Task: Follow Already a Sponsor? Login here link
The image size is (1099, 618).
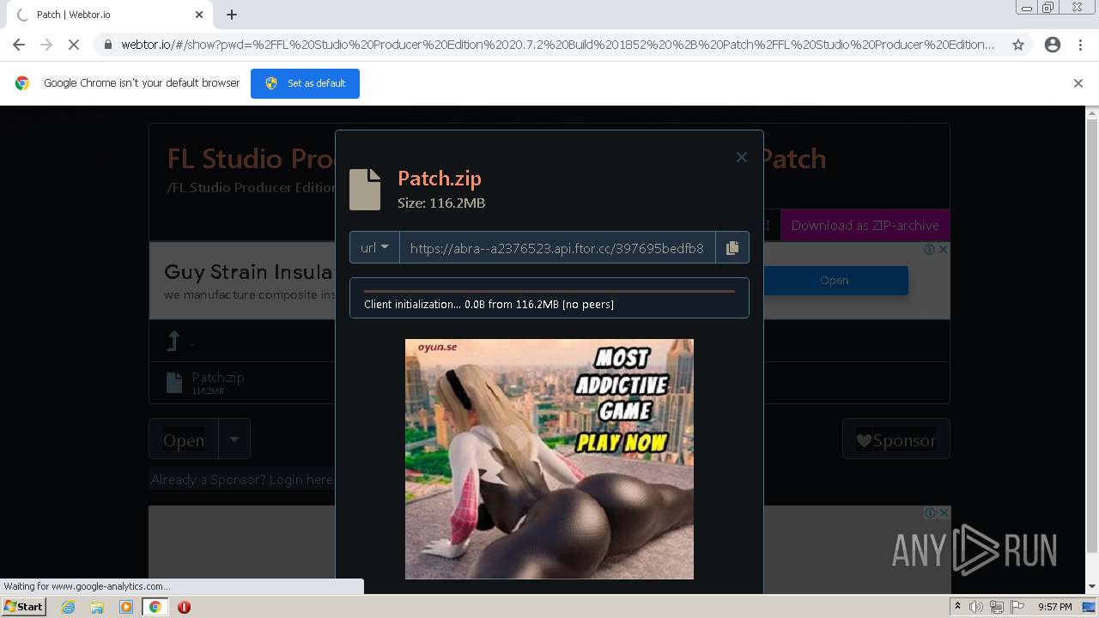Action: 241,480
